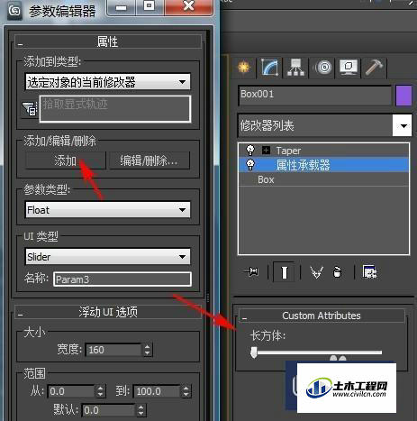The image size is (417, 421).
Task: Open the Display panel tab
Action: pyautogui.click(x=349, y=68)
